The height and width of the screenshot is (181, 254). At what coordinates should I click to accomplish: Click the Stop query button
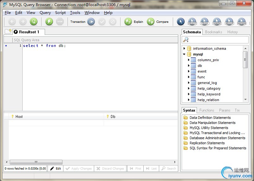pyautogui.click(x=60, y=22)
